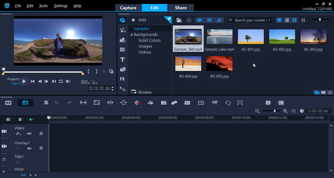Viewport: 334px width, 178px height.
Task: Click the Import media files folder icon
Action: [179, 20]
